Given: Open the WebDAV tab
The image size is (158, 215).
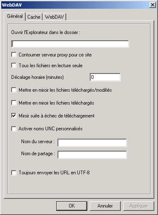Looking at the screenshot, I should point(55,17).
